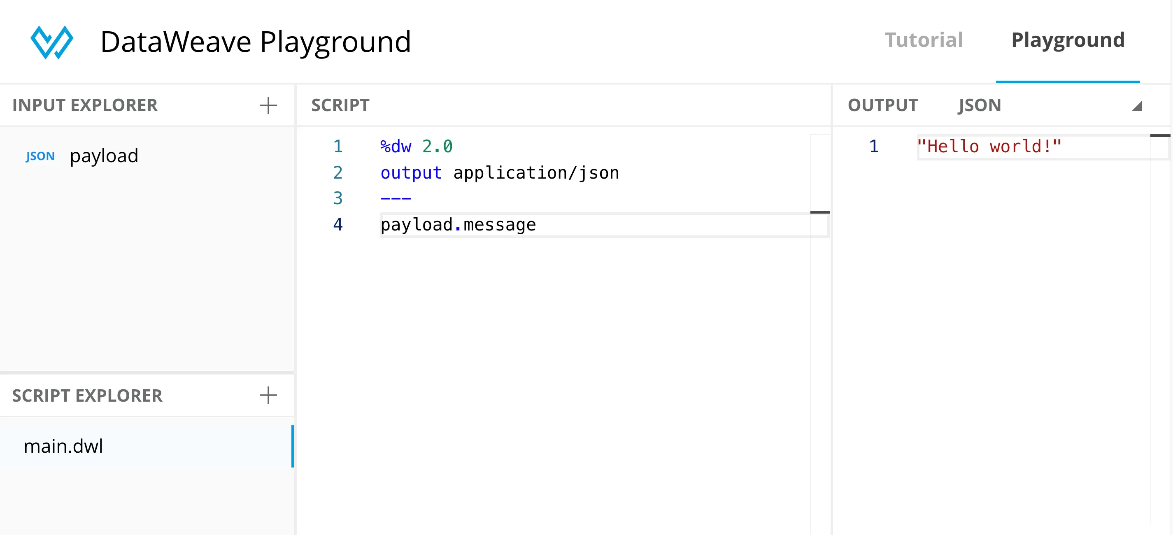
Task: Click the script editor scrollbar marker
Action: (x=819, y=212)
